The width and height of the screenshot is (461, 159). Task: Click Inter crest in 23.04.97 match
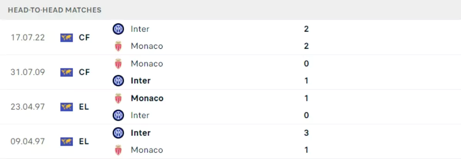[x=118, y=115]
